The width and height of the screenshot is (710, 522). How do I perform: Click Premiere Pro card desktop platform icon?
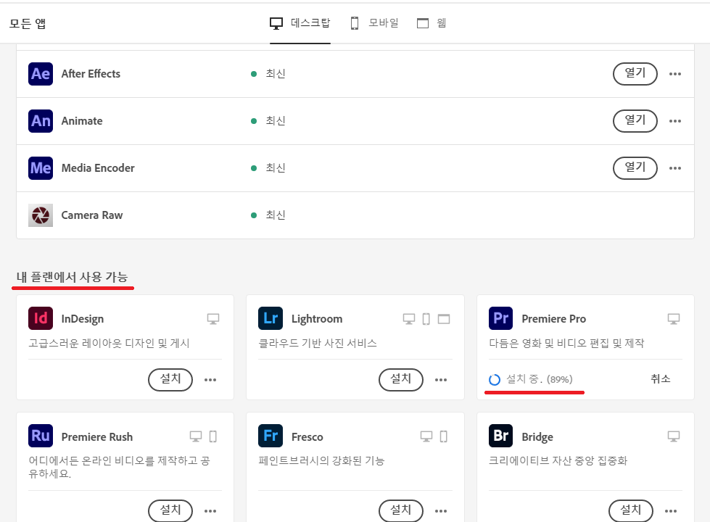674,319
